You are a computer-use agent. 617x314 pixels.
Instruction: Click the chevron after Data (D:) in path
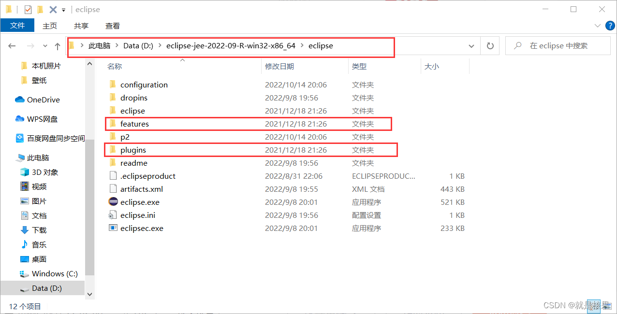pyautogui.click(x=159, y=46)
